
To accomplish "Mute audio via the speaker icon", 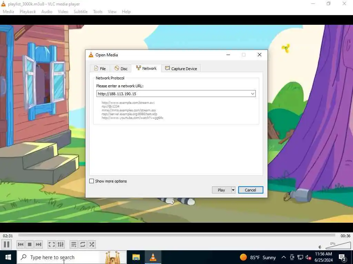I will pyautogui.click(x=320, y=247).
